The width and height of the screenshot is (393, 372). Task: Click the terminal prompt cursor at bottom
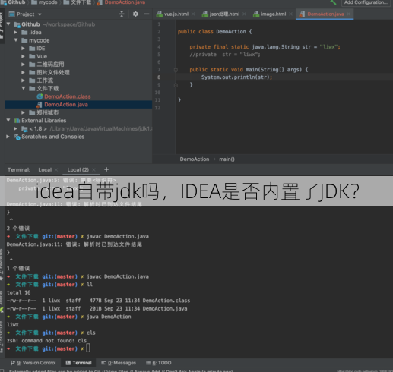[88, 348]
